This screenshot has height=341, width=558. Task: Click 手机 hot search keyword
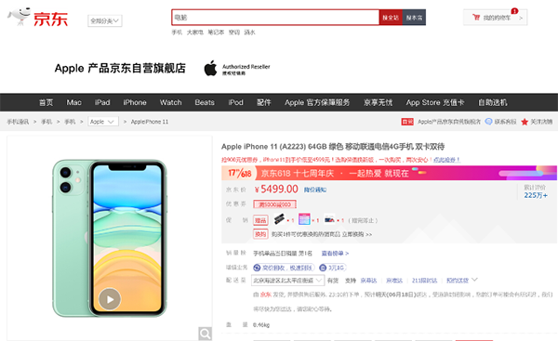pyautogui.click(x=177, y=33)
